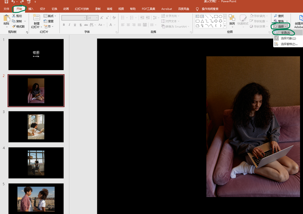
Task: Select the Left Brace shape
Action: click(216, 26)
